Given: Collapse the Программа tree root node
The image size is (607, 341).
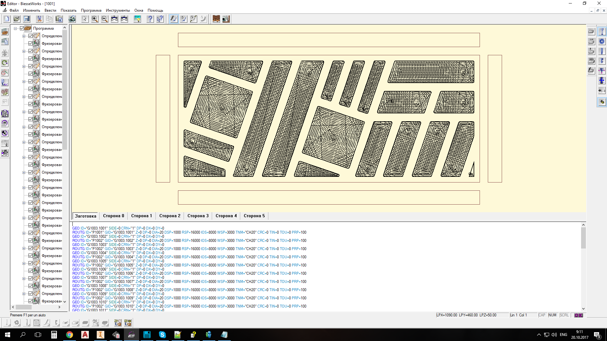Looking at the screenshot, I should [x=15, y=28].
